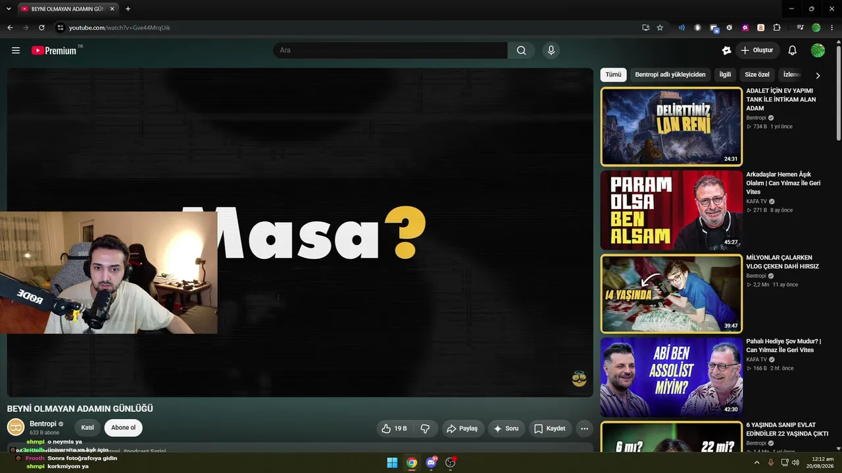This screenshot has width=842, height=473.
Task: Open the YouTube account avatar menu
Action: (x=818, y=51)
